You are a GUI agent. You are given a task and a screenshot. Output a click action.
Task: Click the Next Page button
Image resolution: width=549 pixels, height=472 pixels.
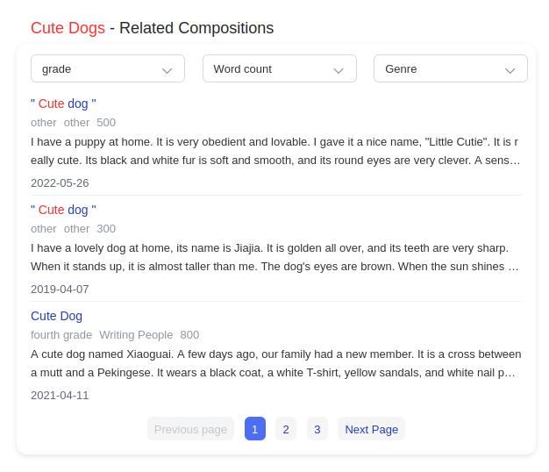[x=371, y=429]
